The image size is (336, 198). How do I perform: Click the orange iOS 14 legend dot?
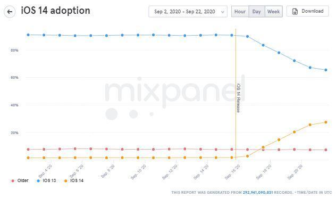click(66, 181)
